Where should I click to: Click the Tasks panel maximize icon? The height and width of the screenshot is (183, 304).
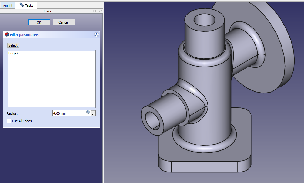[95, 11]
